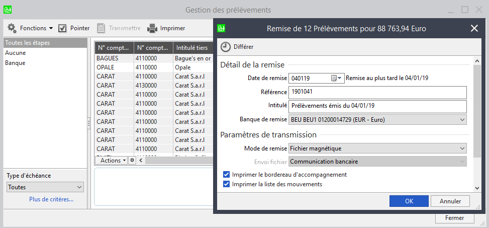The height and width of the screenshot is (228, 489).
Task: Click the green app icon in dialog title
Action: [x=221, y=29]
